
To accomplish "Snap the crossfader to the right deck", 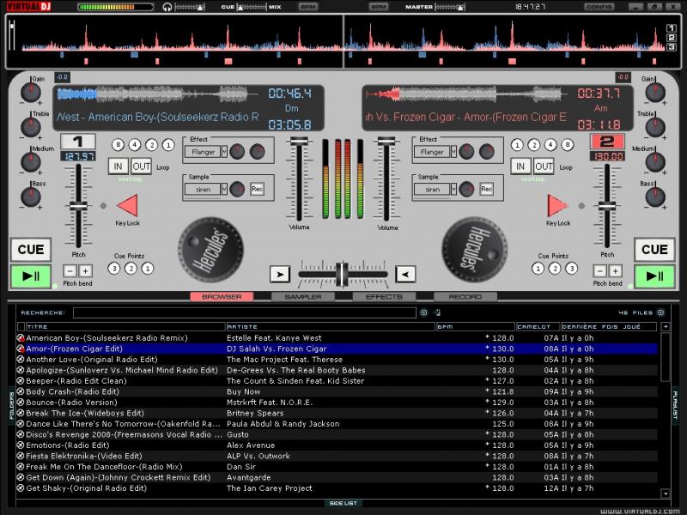I will pos(406,275).
